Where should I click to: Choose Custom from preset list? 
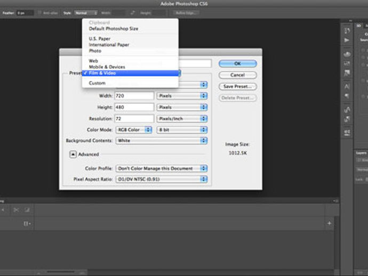coord(130,83)
